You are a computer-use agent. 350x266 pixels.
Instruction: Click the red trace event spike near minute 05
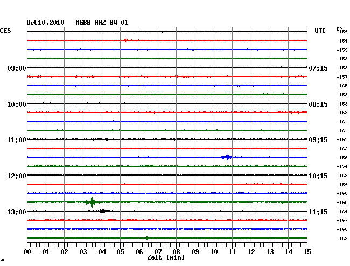[125, 40]
